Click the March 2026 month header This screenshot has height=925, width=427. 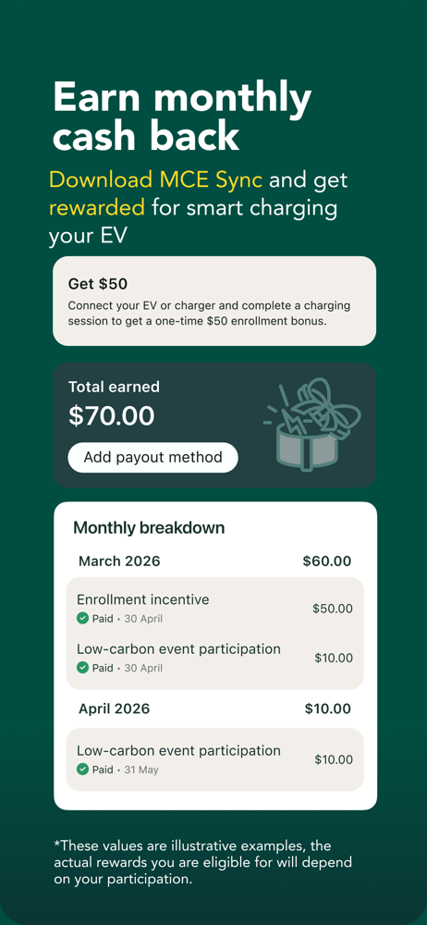point(119,561)
